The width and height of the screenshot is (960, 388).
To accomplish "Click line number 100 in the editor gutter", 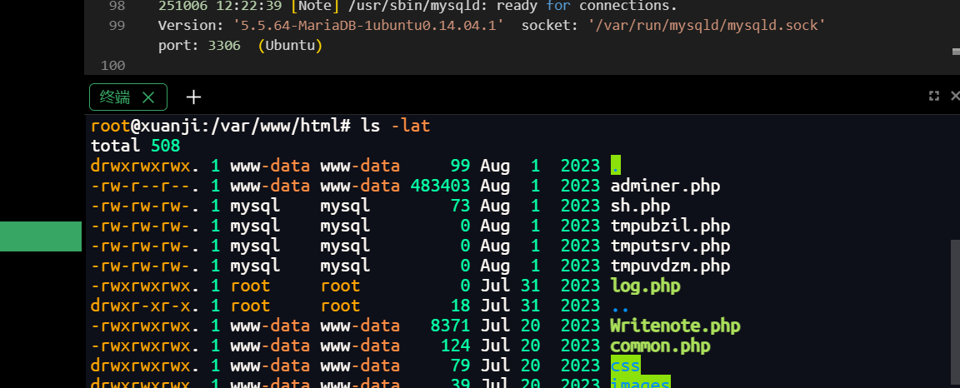I will click(x=112, y=65).
